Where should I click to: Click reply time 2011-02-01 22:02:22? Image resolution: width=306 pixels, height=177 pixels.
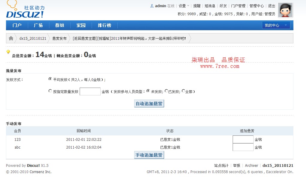coord(84,139)
